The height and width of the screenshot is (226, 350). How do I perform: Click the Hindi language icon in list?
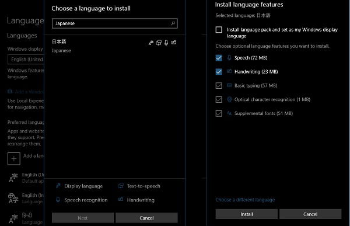tap(13, 218)
